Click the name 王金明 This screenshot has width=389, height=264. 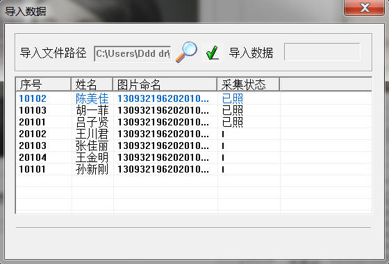(x=92, y=157)
